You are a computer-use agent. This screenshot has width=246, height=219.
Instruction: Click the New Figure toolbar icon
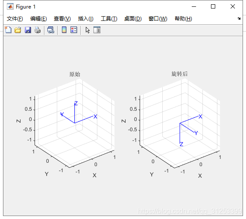8,30
